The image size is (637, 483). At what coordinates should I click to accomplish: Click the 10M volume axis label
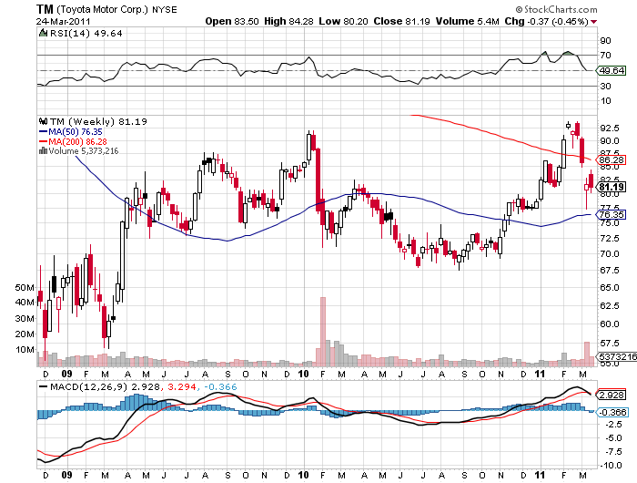click(25, 350)
